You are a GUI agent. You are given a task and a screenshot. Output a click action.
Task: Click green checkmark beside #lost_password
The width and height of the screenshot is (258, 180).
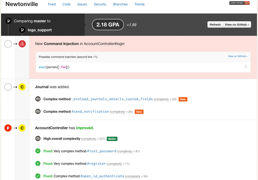(x=38, y=151)
